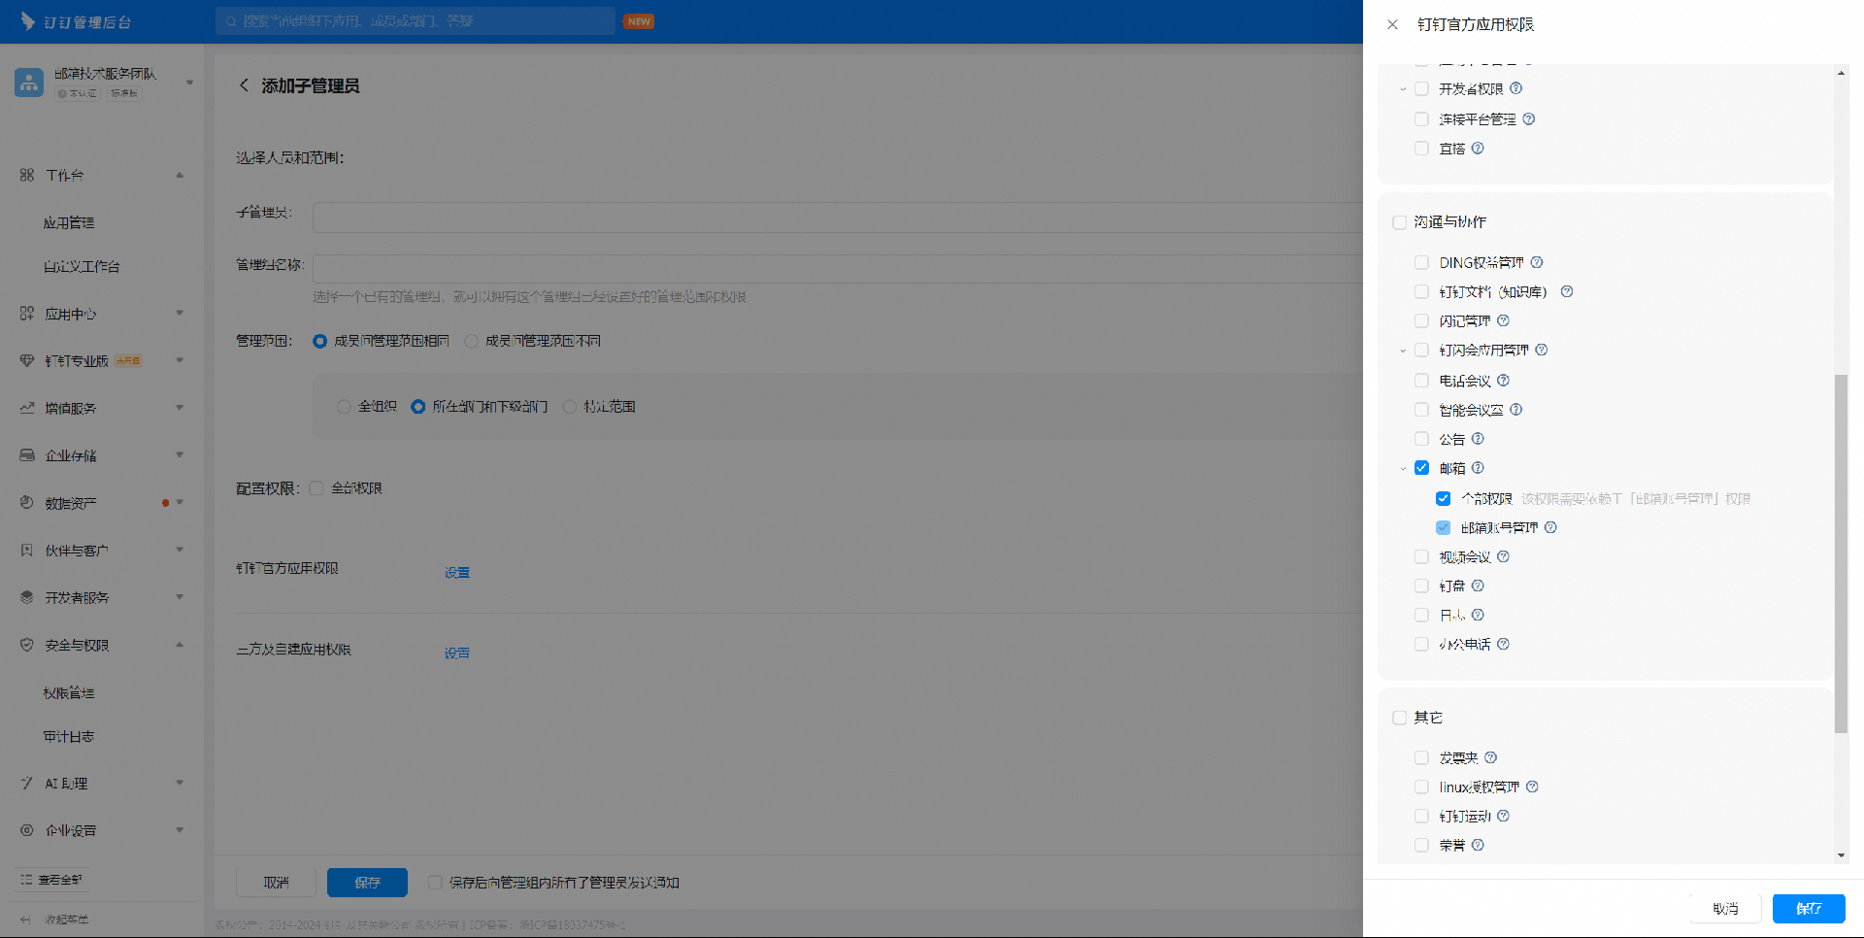Click the 钉钉专业版 diamond icon

pos(26,360)
